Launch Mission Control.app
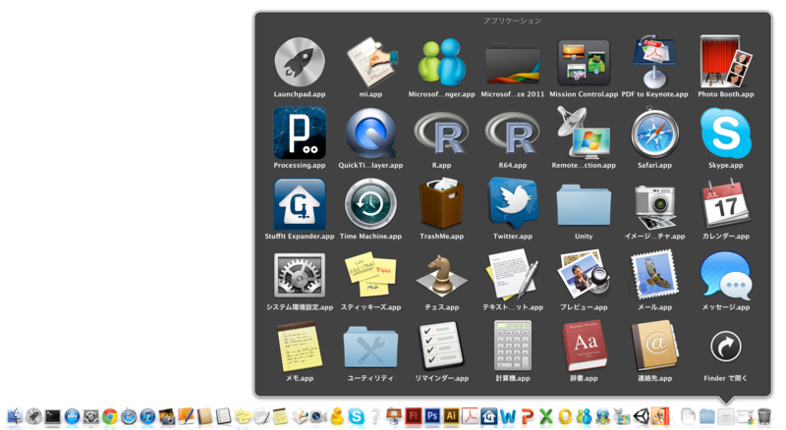Image resolution: width=786 pixels, height=430 pixels. tap(584, 63)
